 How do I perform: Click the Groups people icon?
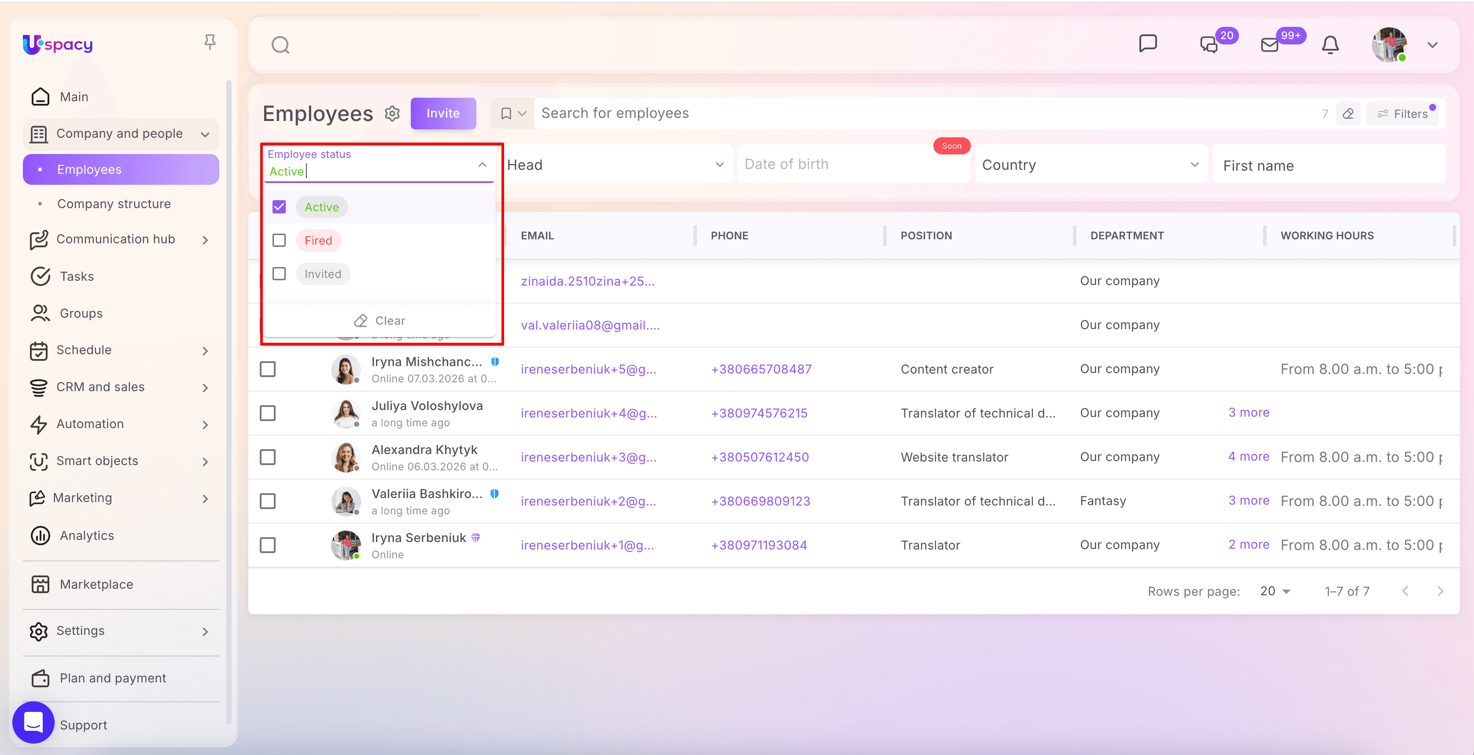[40, 313]
